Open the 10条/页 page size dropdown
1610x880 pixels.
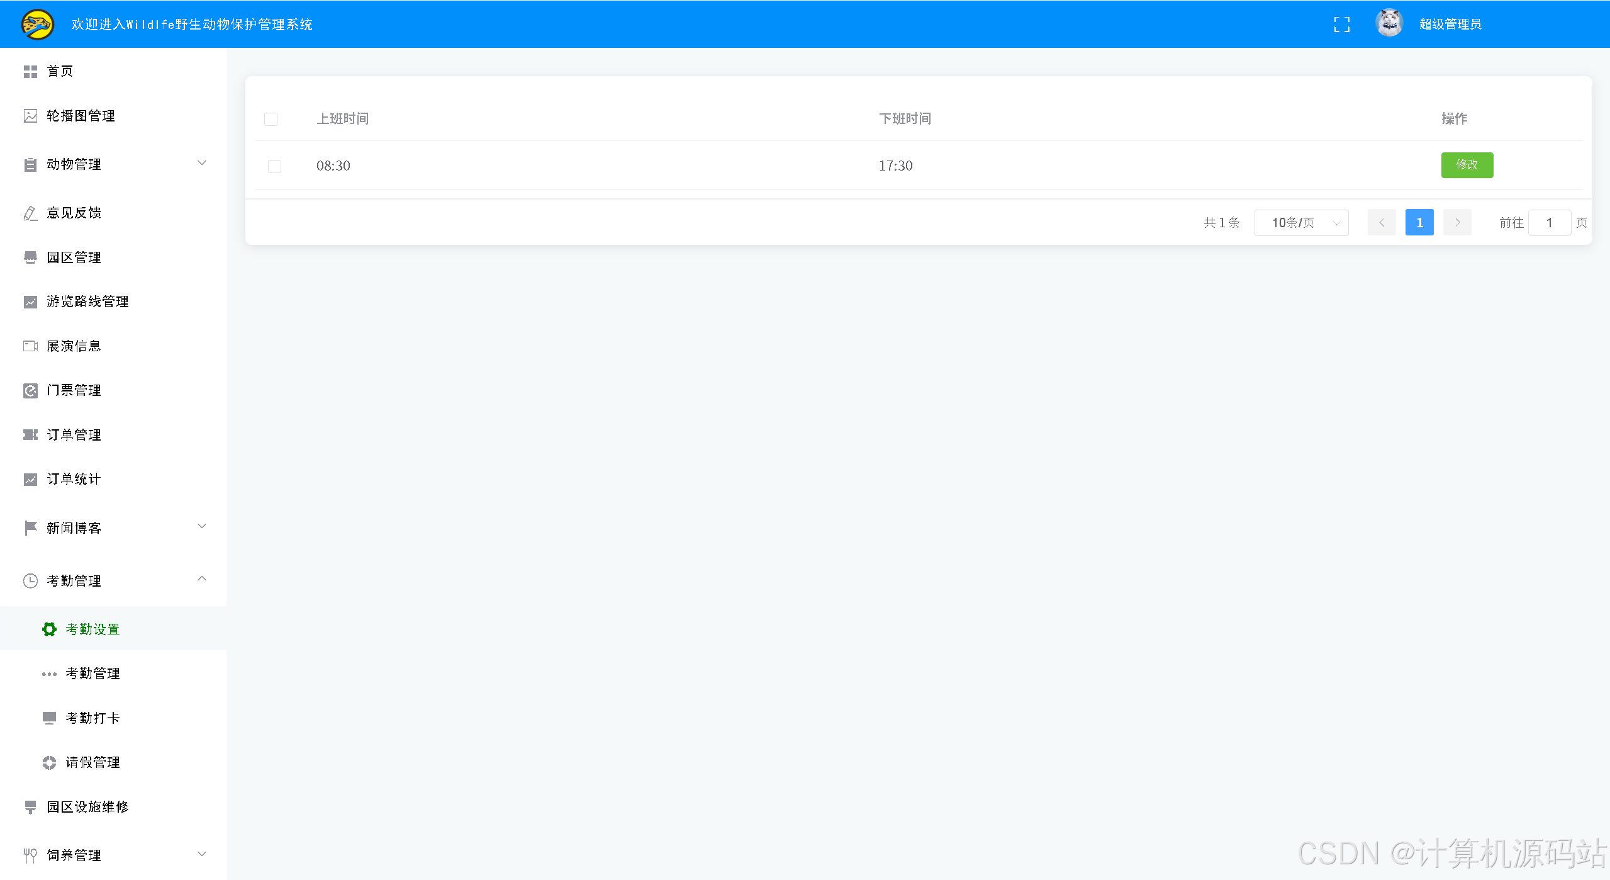point(1301,223)
